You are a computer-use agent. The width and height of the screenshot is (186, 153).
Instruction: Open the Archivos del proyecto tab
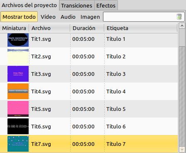[x=29, y=5]
